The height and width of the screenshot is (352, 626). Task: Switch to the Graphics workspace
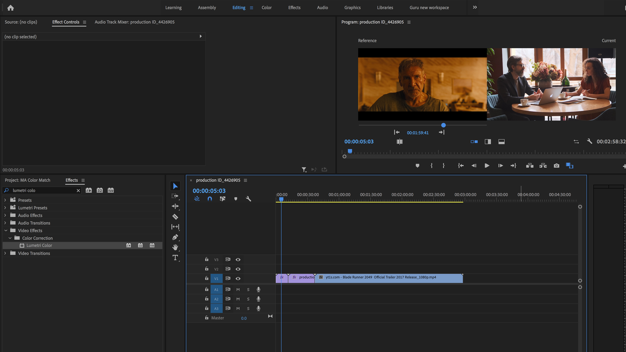(x=352, y=7)
